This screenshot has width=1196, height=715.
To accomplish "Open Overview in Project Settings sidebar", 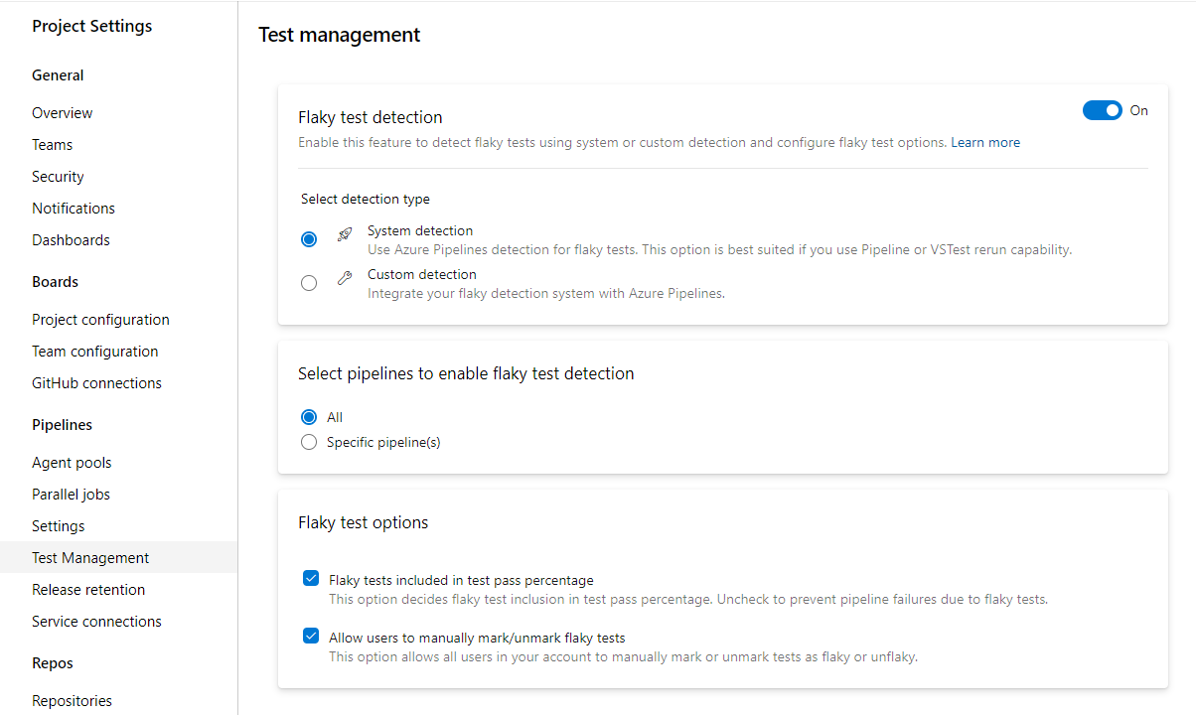I will click(63, 113).
